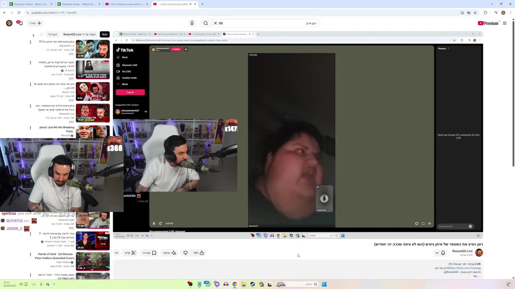Open options menu for Jynxzi suggested video
Viewport: 515px width, 289px height.
point(30,128)
